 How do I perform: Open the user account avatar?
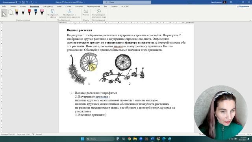pos(225,2)
